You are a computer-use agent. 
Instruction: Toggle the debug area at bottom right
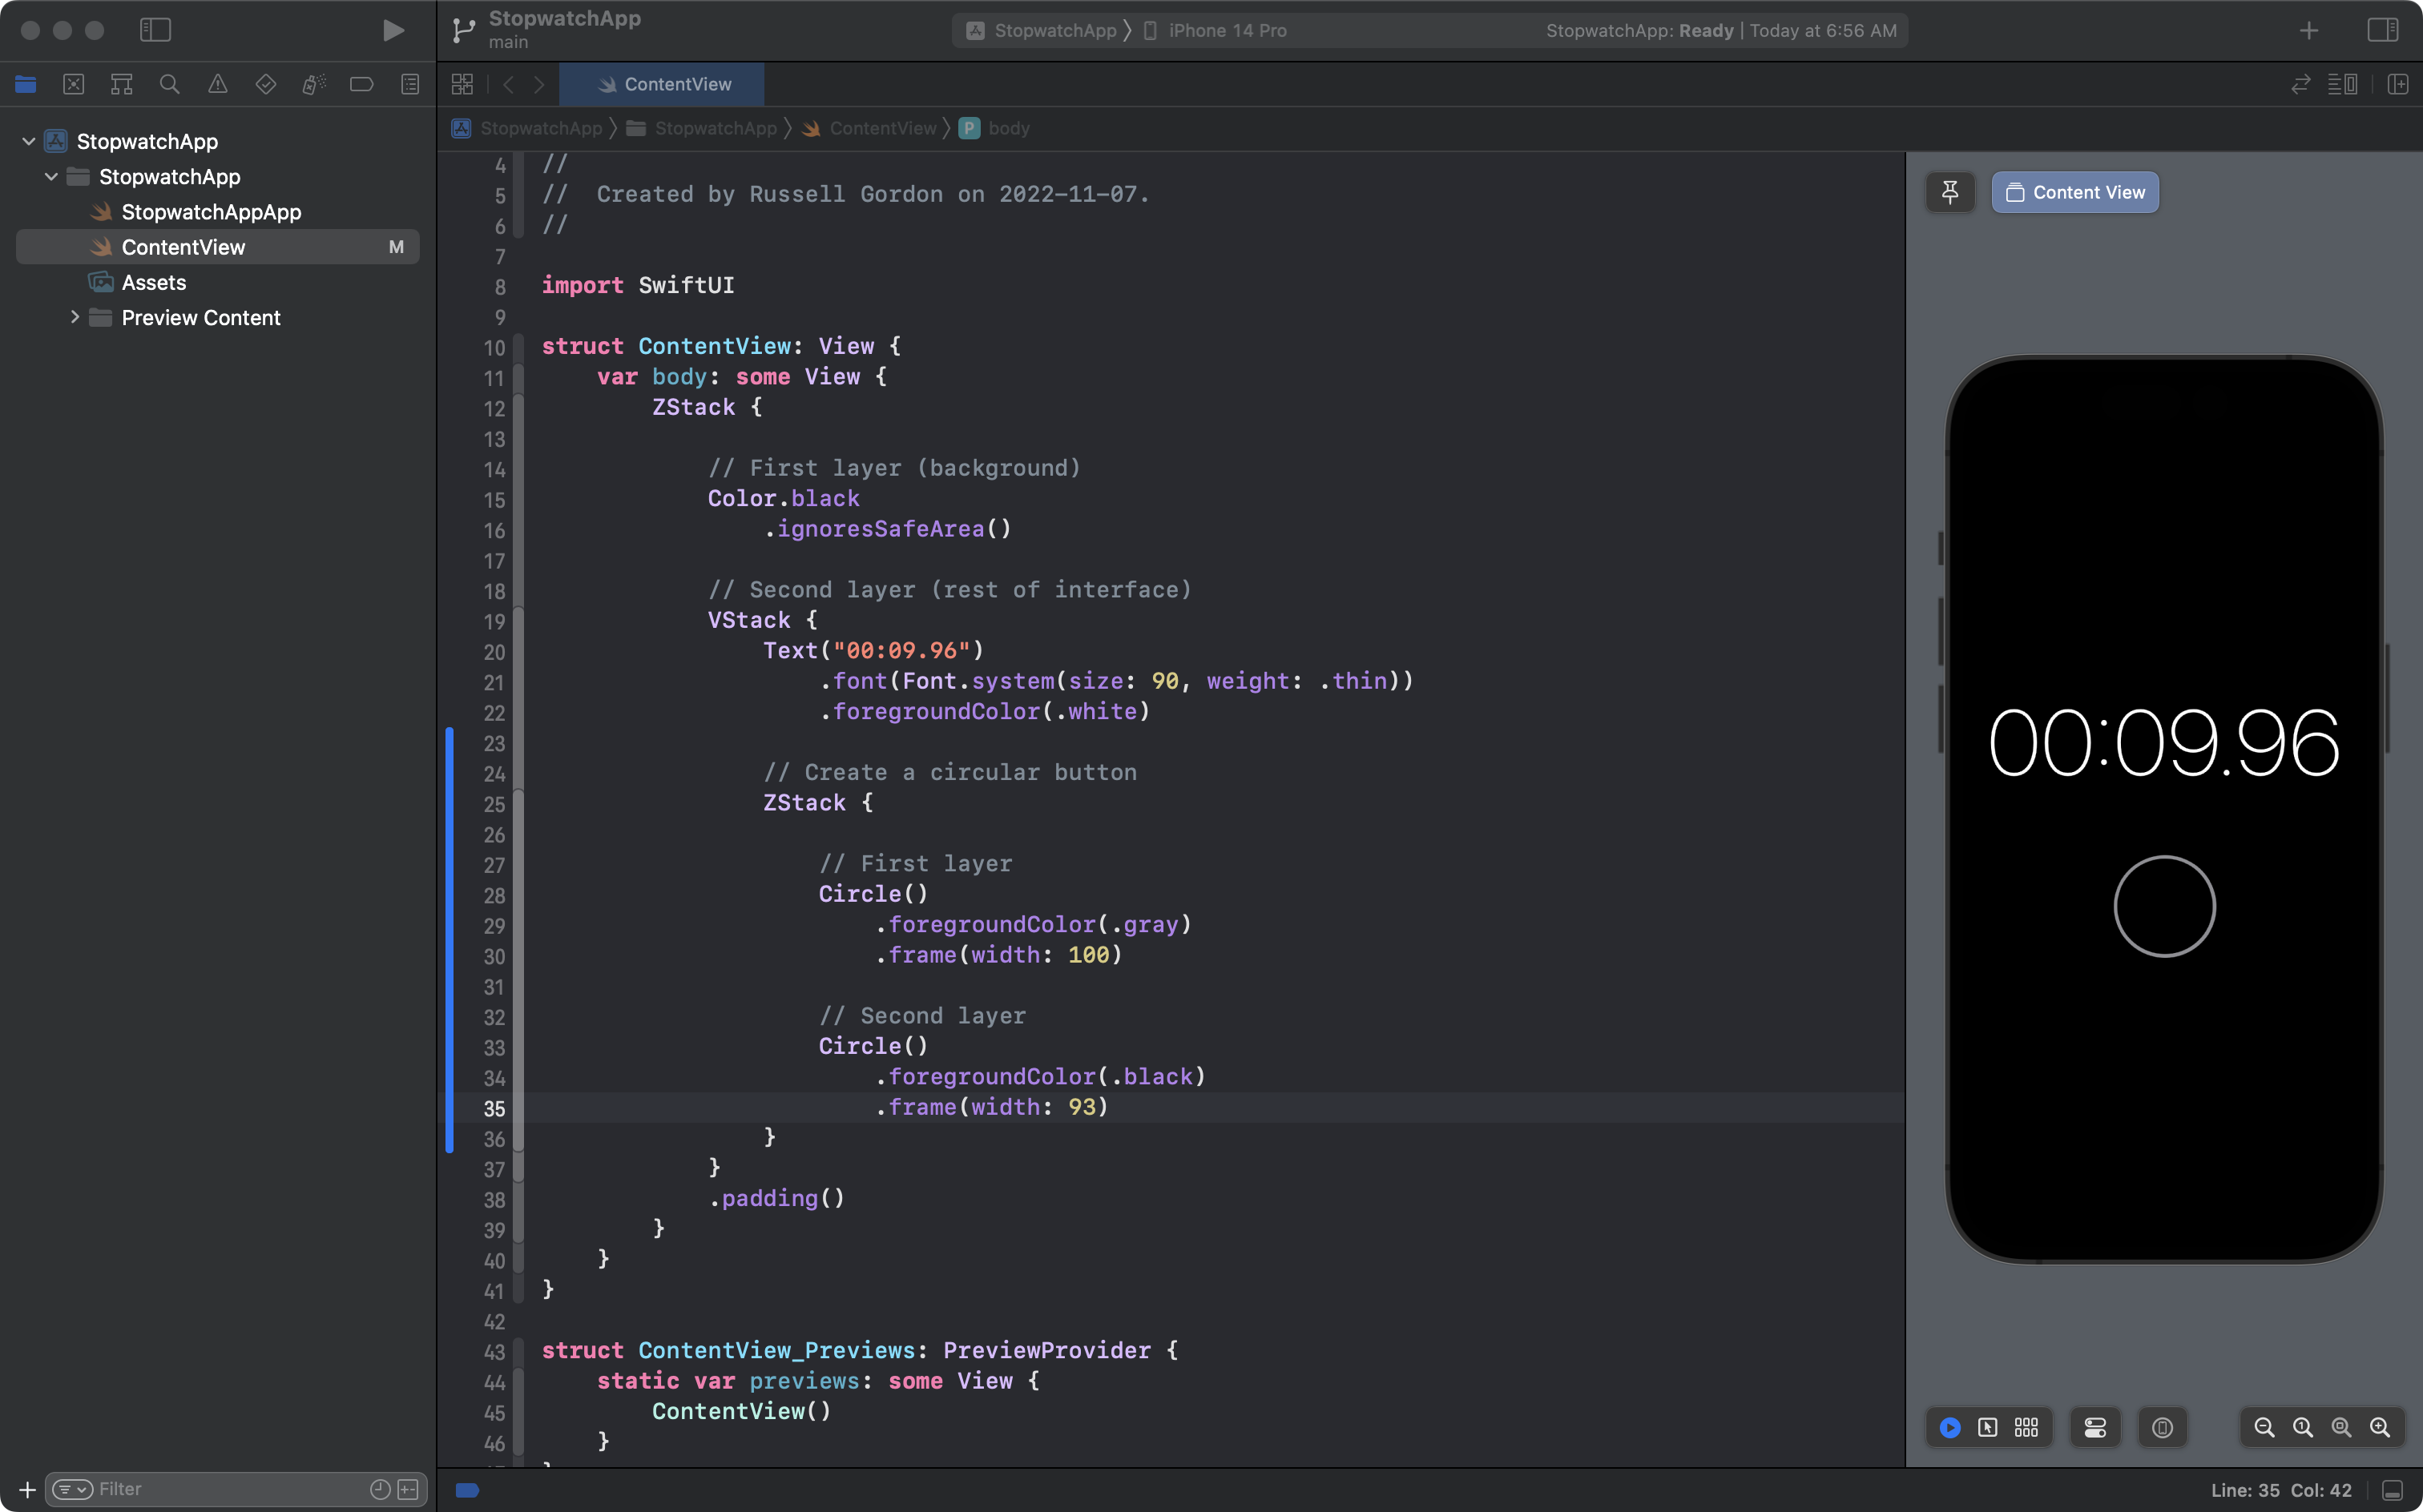(x=2392, y=1490)
